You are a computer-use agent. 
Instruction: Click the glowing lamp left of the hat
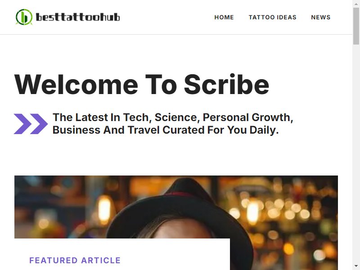104,210
